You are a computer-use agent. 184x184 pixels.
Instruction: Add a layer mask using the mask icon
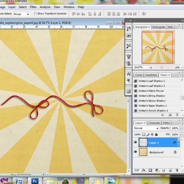point(150,170)
